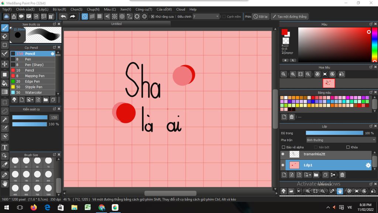Click the brush opacity slider
This screenshot has height=213, width=378.
click(x=30, y=124)
